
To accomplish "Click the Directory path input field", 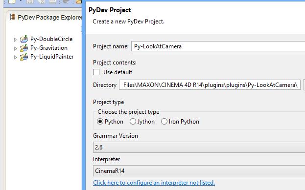I will [210, 85].
